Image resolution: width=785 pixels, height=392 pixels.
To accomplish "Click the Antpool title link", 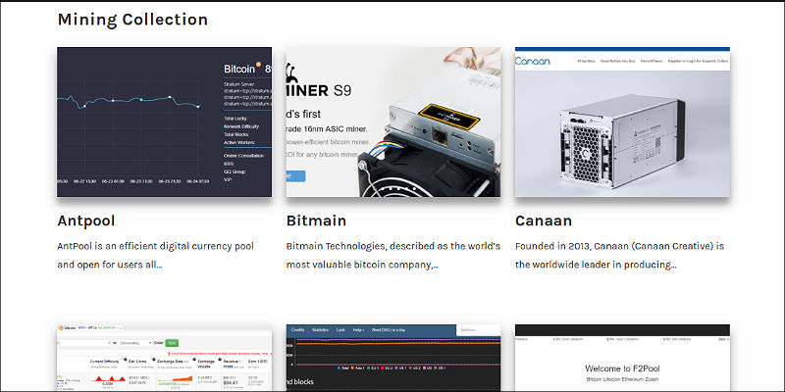I will point(86,220).
